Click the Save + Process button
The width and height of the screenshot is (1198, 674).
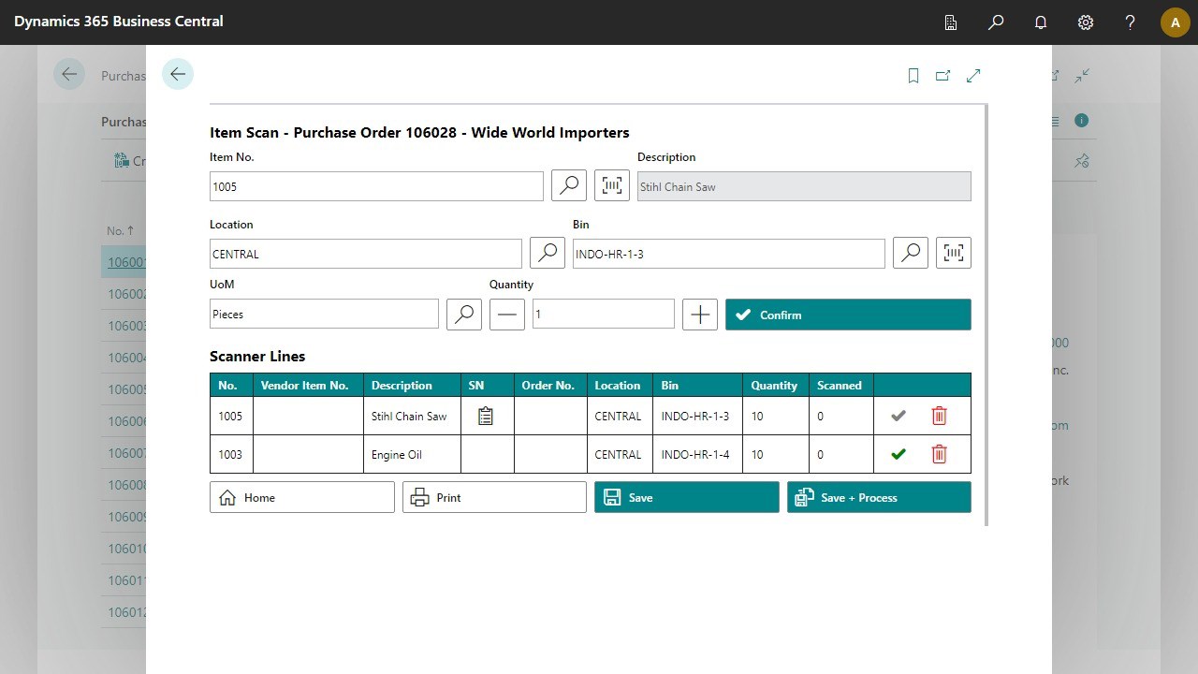click(x=878, y=497)
